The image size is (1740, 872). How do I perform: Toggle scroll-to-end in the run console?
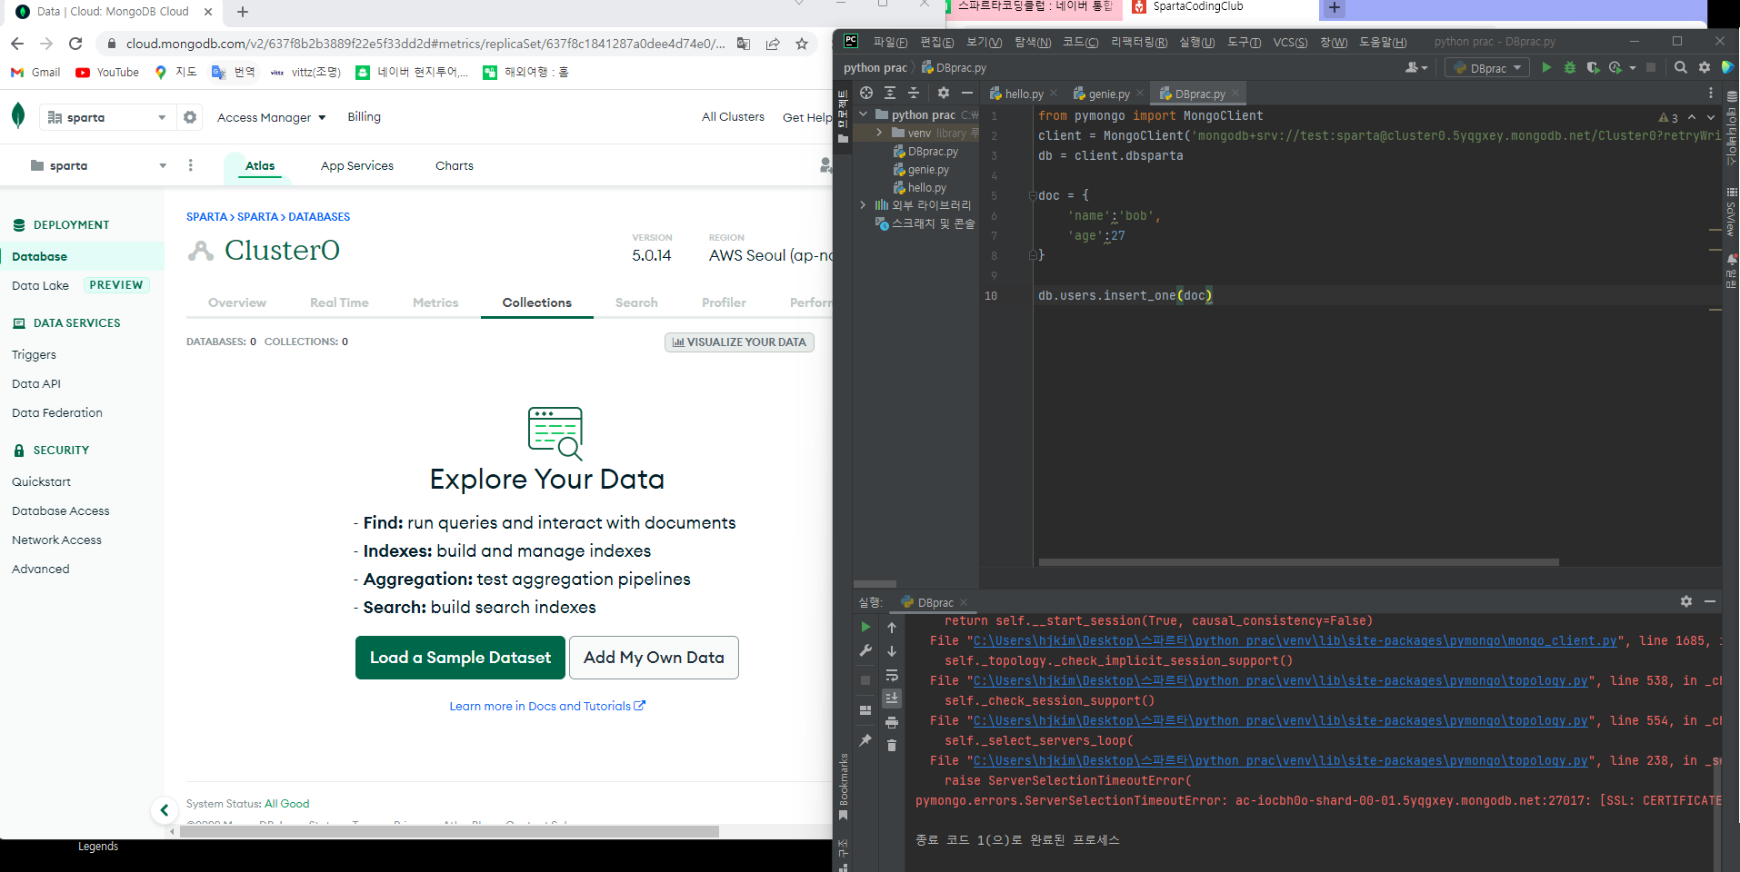click(892, 699)
